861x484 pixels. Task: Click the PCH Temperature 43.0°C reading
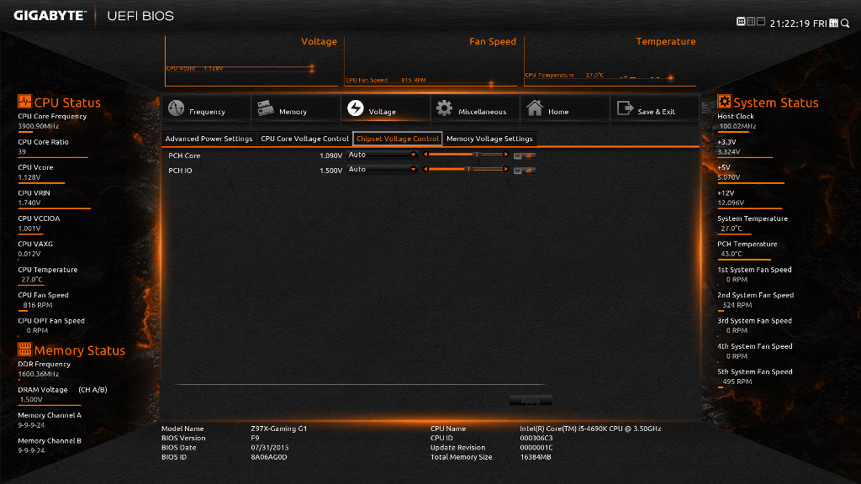(x=732, y=254)
